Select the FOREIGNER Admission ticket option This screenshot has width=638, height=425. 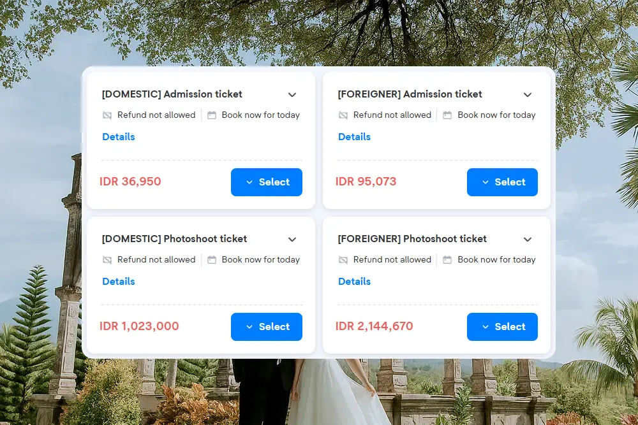click(502, 182)
